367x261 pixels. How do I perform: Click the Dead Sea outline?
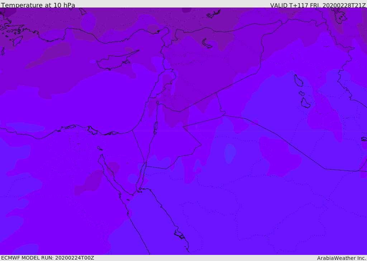(156, 126)
